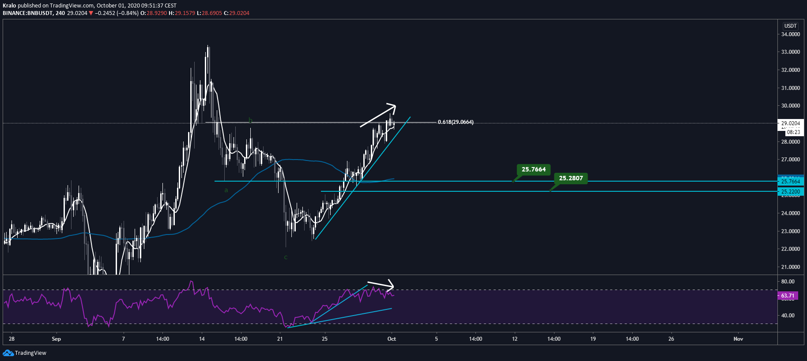Click the High value 29.1579 in header
The height and width of the screenshot is (361, 807).
click(185, 13)
